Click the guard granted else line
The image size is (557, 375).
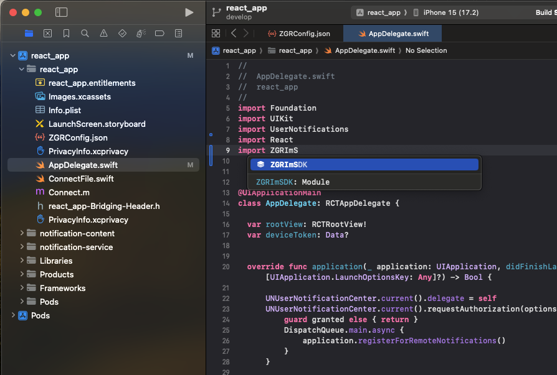pos(351,320)
